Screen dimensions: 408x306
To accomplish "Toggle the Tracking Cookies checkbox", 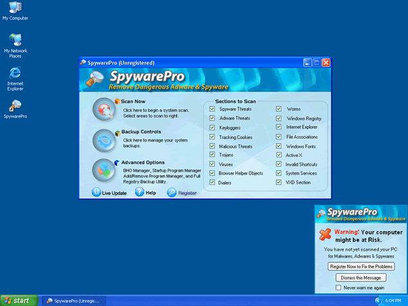I will (x=212, y=137).
